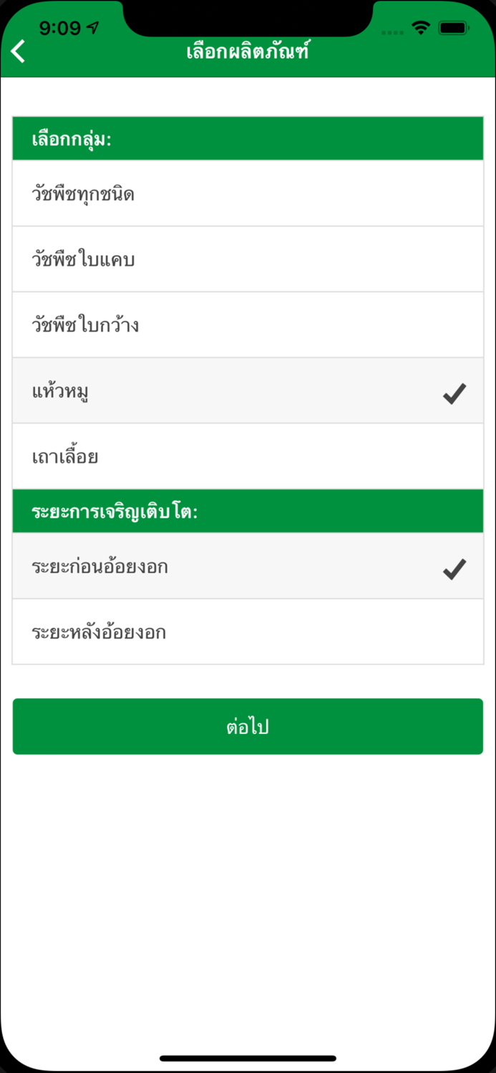Tap the home indicator bar at bottom
The width and height of the screenshot is (496, 1073).
pos(248,1059)
